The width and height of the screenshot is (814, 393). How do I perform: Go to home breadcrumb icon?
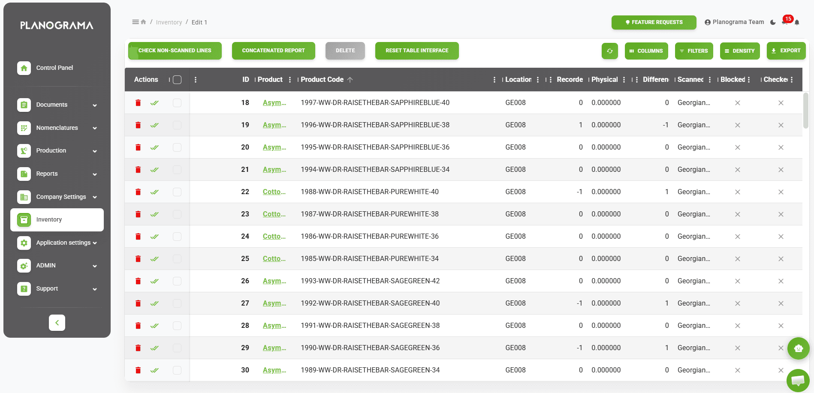[x=144, y=22]
